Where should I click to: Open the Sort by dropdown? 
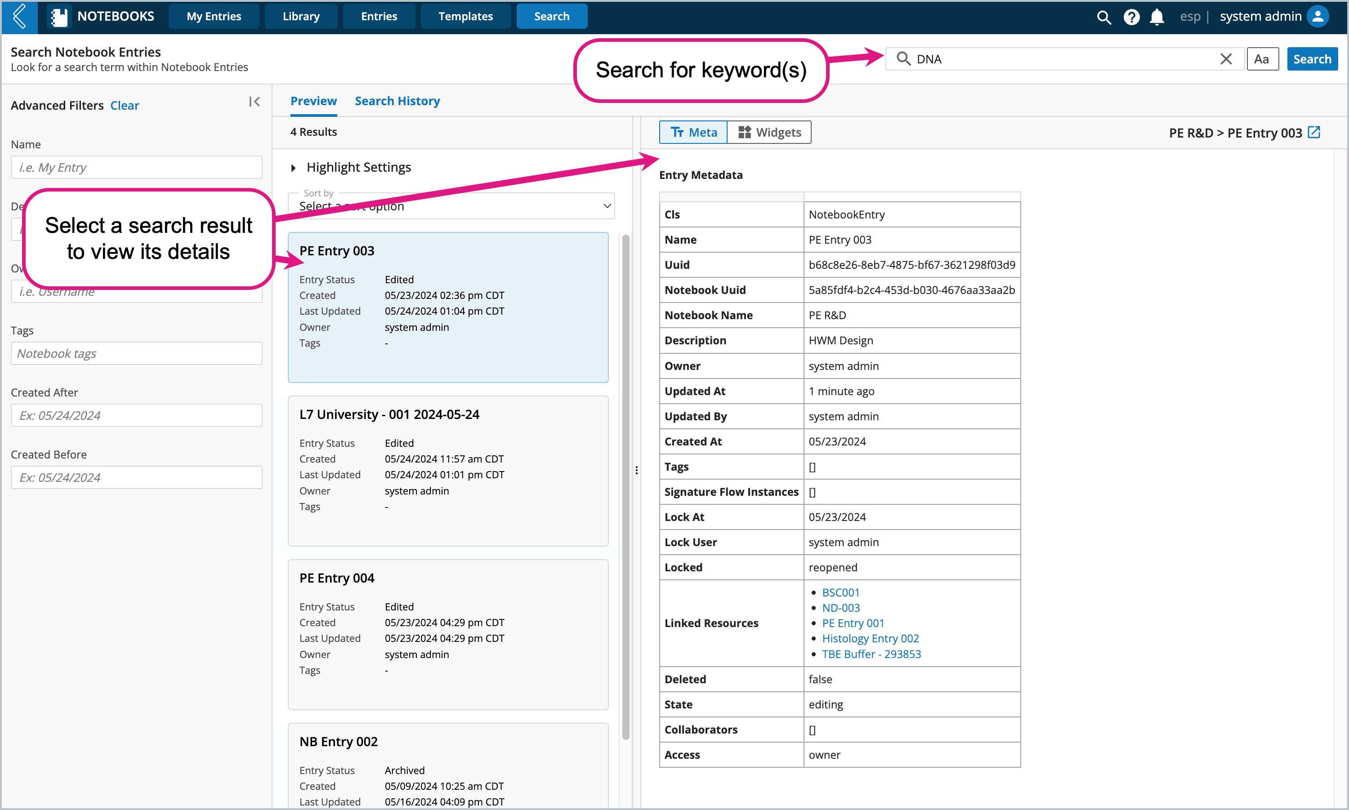(451, 206)
